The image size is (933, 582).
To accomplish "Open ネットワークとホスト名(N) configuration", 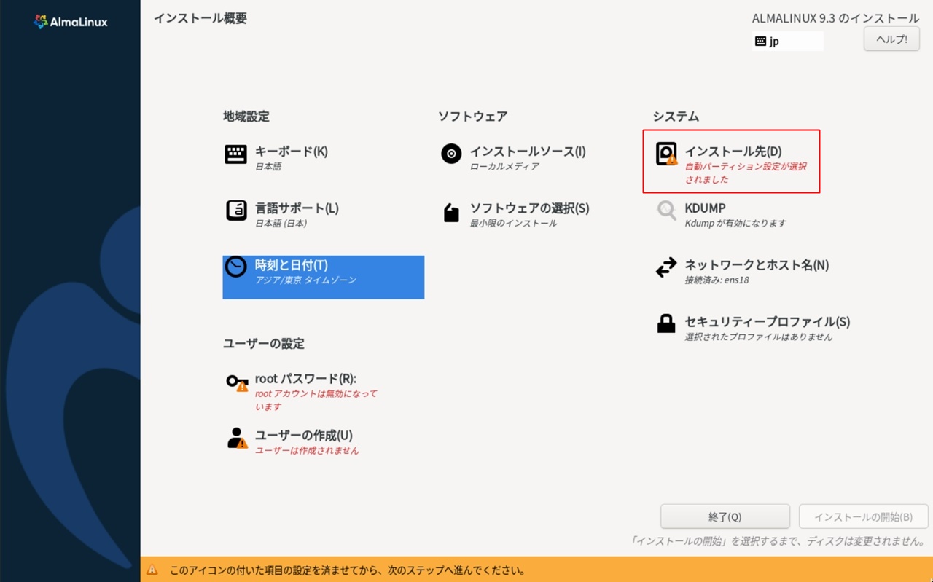I will pos(756,265).
